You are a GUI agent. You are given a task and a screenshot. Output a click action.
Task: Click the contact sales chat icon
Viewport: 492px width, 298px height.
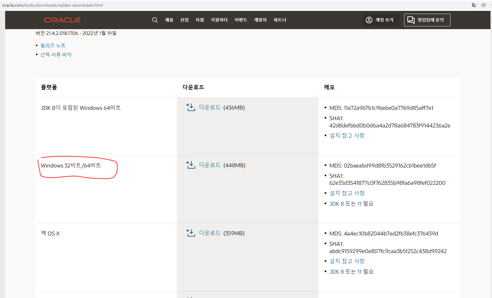point(411,20)
